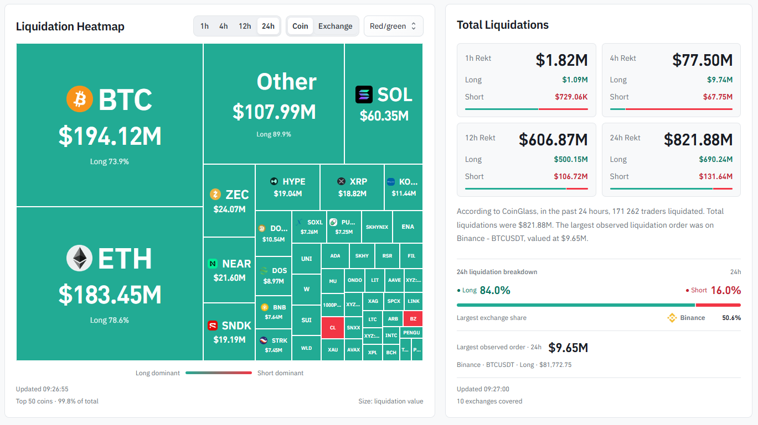Click the red SNDK logo icon
Viewport: 758px width, 425px height.
[213, 326]
